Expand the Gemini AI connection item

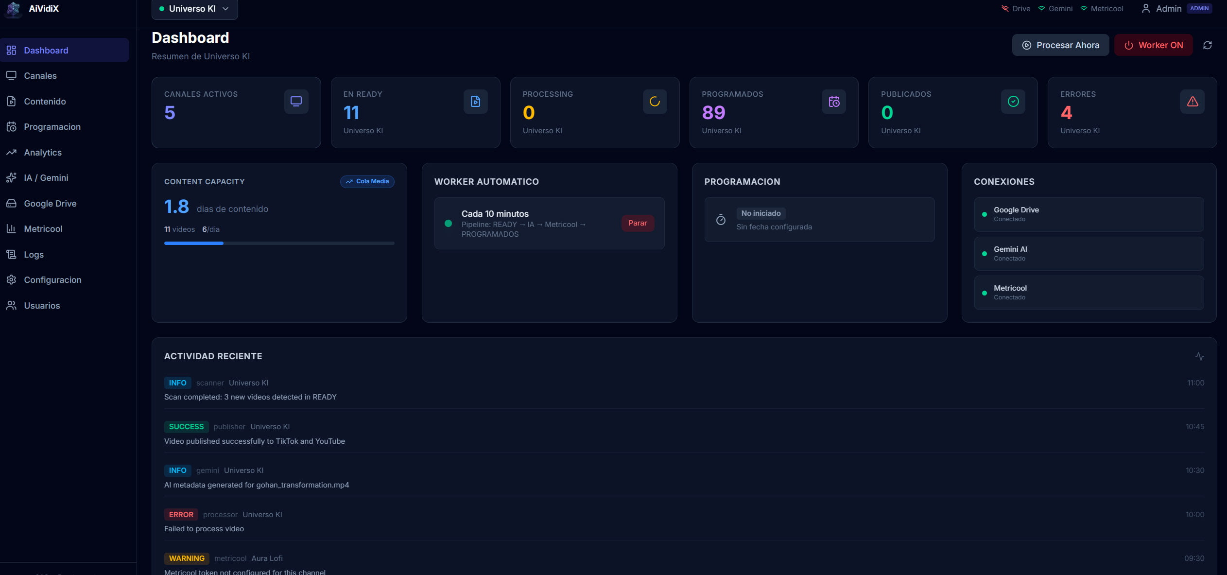[1089, 253]
